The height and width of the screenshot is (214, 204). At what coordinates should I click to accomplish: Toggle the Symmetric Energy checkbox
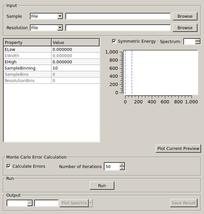[x=114, y=41]
